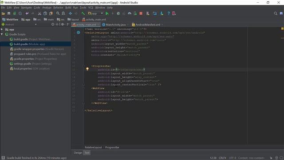The height and width of the screenshot is (160, 284).
Task: Open the SDK Manager download icon
Action: (162, 13)
